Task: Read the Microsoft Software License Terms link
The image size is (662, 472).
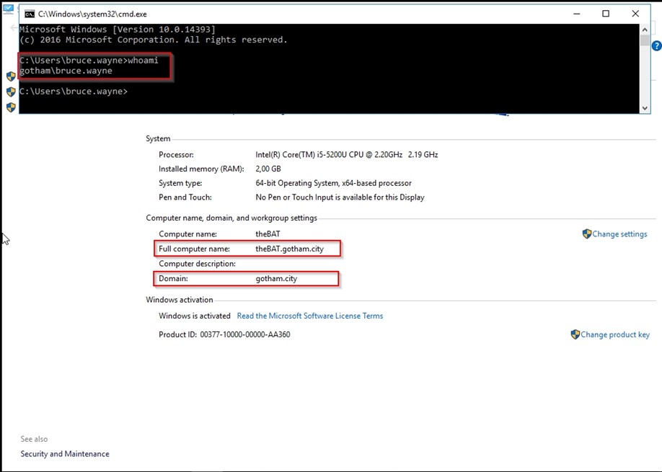Action: pos(310,316)
